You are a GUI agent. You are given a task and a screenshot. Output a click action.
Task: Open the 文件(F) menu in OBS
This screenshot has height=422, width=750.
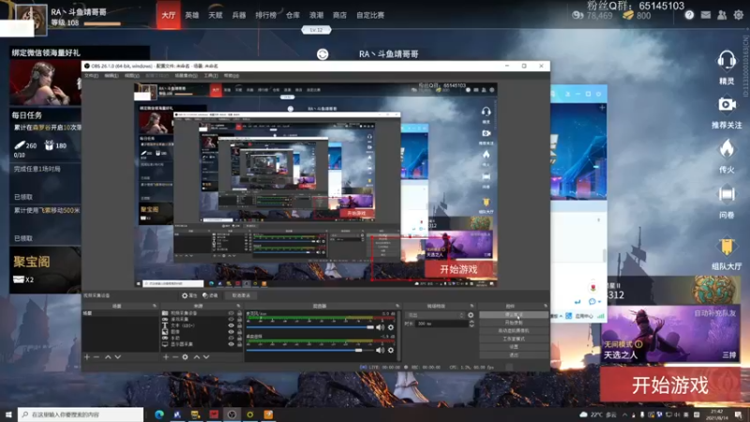[x=91, y=76]
